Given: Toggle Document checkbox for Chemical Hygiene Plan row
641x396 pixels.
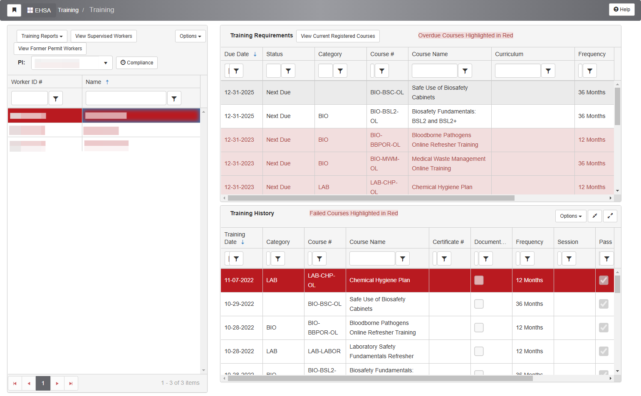Looking at the screenshot, I should click(479, 280).
